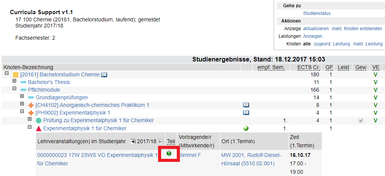
Task: Expand the Bachelor's Thesis node
Action: tap(14, 81)
